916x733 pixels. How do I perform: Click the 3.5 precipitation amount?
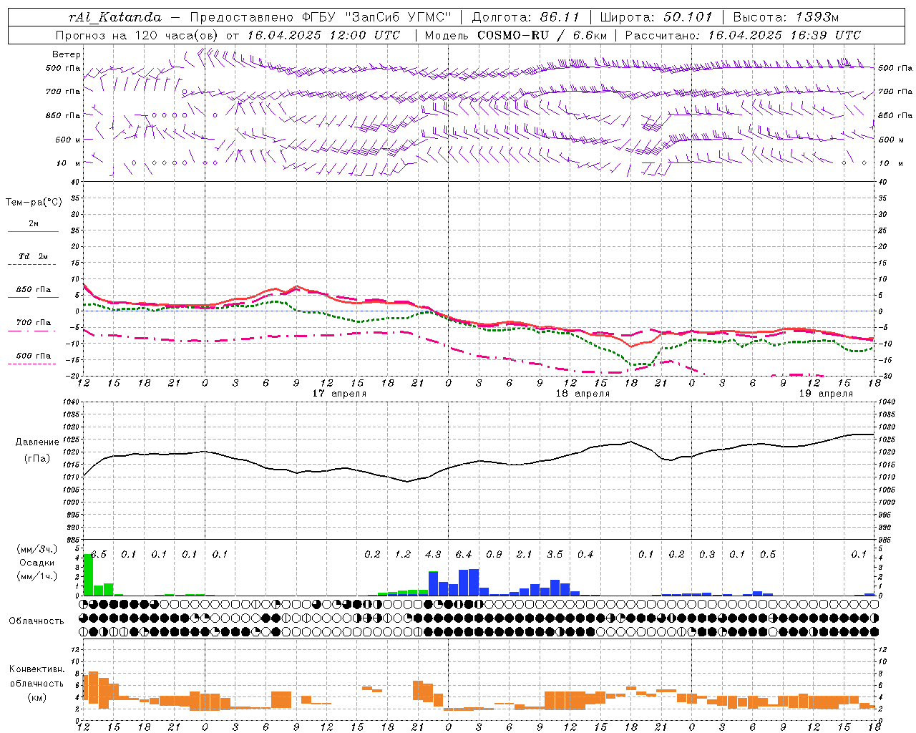coord(555,555)
